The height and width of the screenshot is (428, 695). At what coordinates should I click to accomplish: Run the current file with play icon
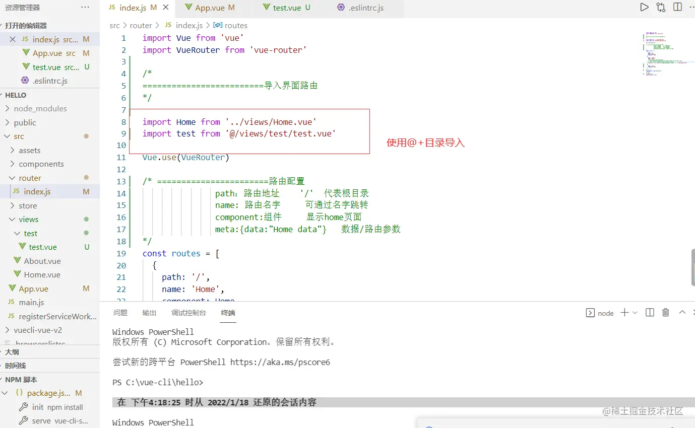644,7
